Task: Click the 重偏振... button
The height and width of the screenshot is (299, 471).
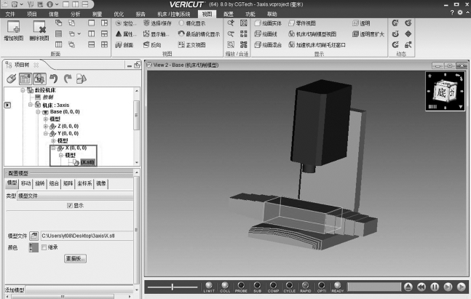Action: 76,259
